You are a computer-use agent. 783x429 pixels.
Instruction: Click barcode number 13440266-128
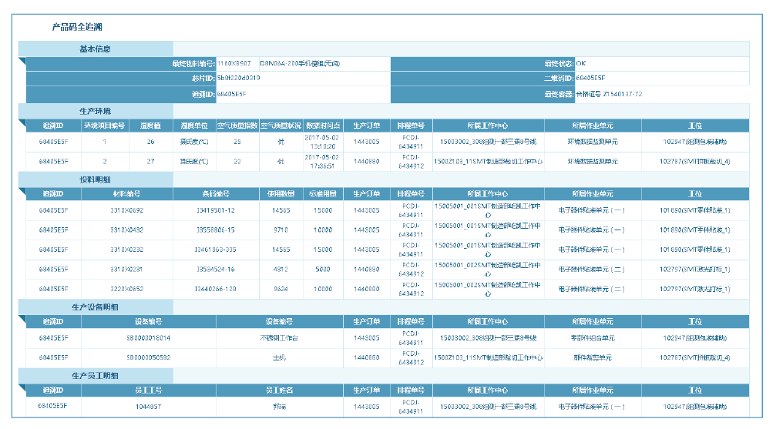coord(216,289)
